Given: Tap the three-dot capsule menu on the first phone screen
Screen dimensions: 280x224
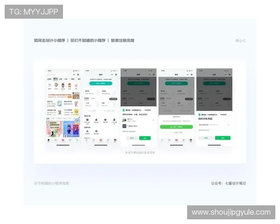Looking at the screenshot, I should pos(74,75).
